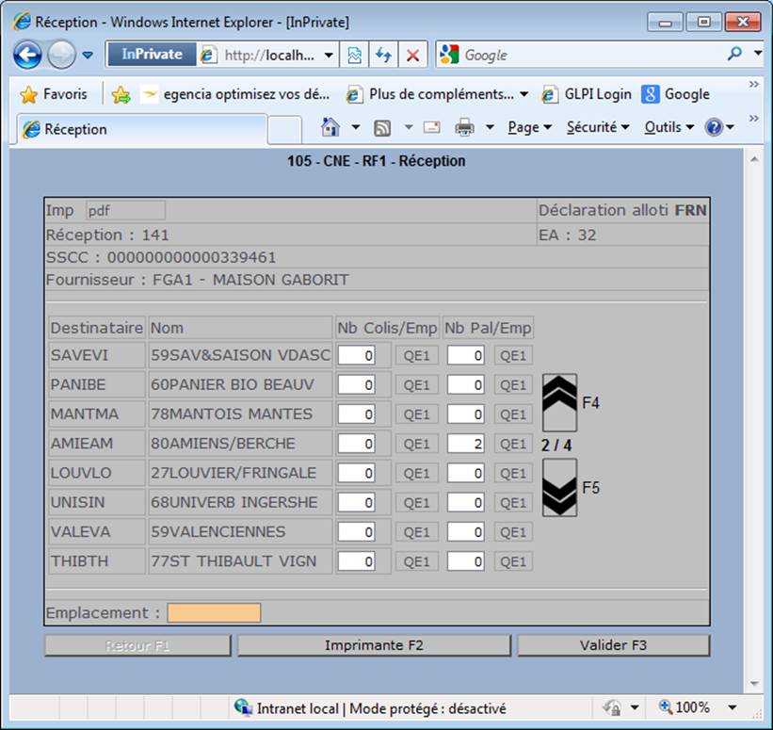This screenshot has height=730, width=773.
Task: Open the Outils menu
Action: click(x=669, y=127)
